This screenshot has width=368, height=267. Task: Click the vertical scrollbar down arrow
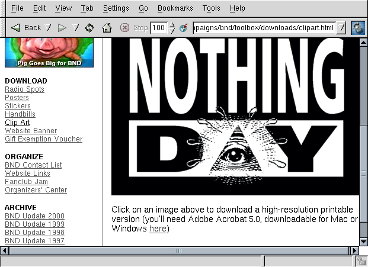point(363,242)
